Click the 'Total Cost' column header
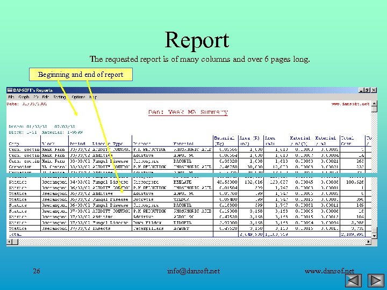 pyautogui.click(x=347, y=141)
